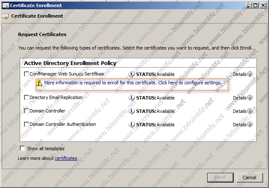Click the info icon on Domain Controller row
Screen dimensions: 269x188
pyautogui.click(x=132, y=111)
